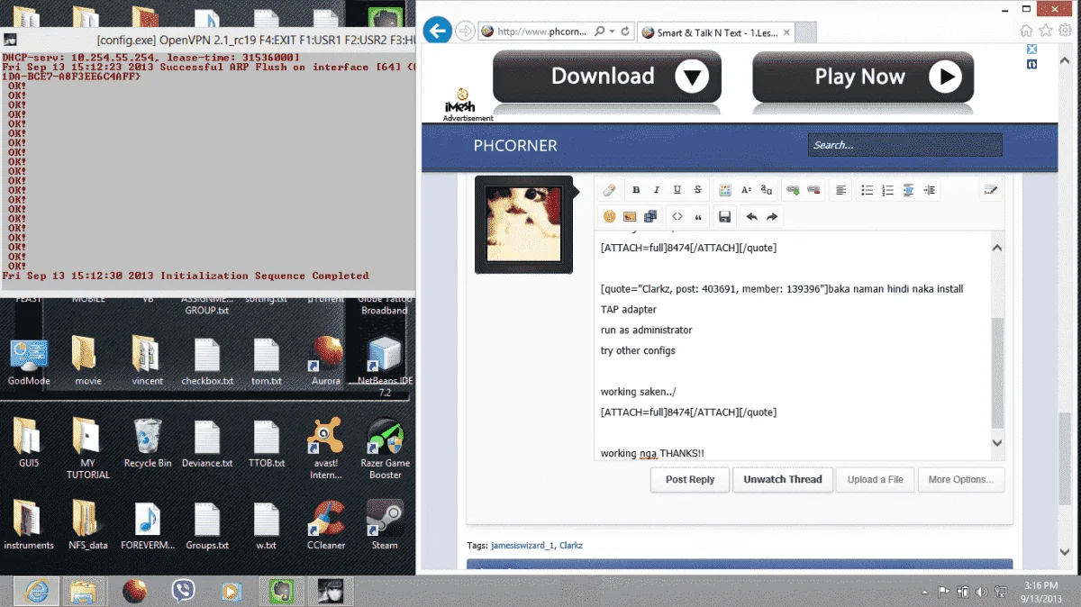Open a new browser tab
Screen dimensions: 1081x607
coord(806,32)
